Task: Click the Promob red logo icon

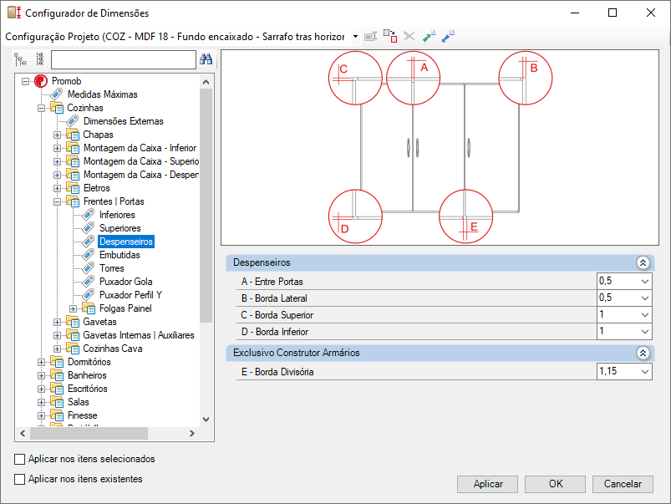Action: [41, 80]
